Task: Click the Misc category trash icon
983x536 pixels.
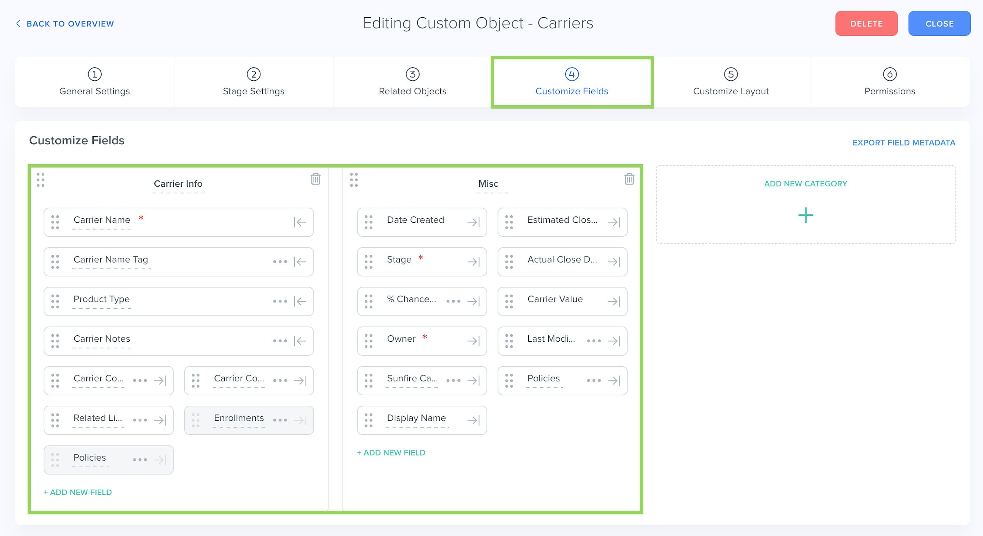Action: (x=629, y=179)
